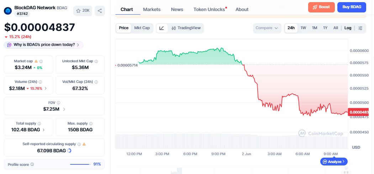Click the $7.25M FDV value

(51, 109)
